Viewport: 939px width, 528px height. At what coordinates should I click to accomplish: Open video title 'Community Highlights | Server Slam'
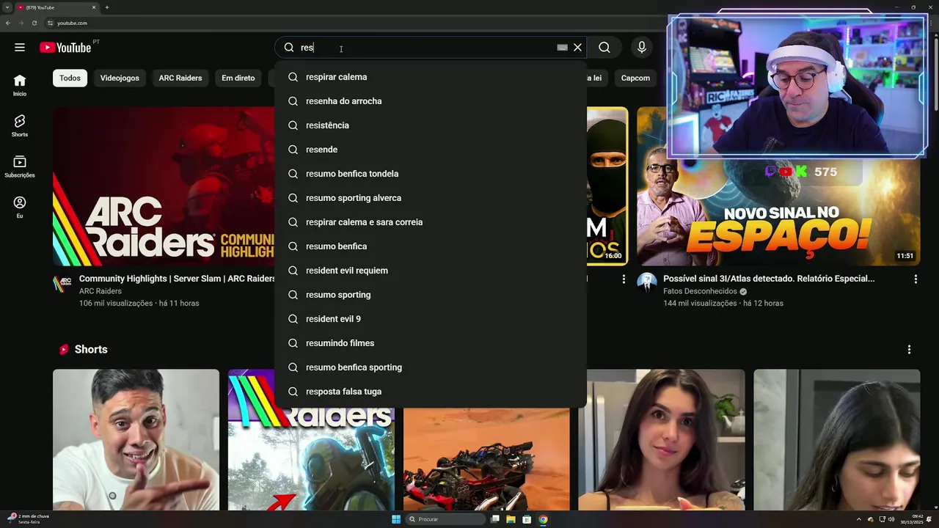(178, 279)
